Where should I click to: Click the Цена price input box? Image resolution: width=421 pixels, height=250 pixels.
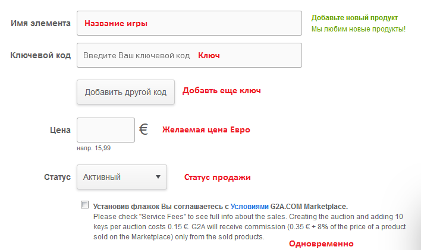tap(106, 130)
